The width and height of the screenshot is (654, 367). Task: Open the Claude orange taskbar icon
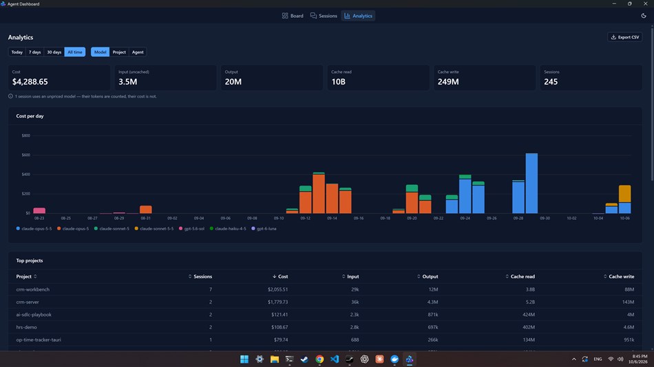click(379, 359)
